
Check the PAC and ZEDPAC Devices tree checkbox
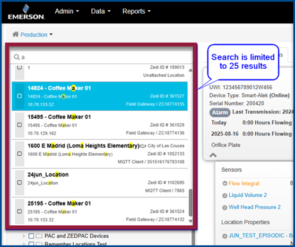tap(31, 236)
